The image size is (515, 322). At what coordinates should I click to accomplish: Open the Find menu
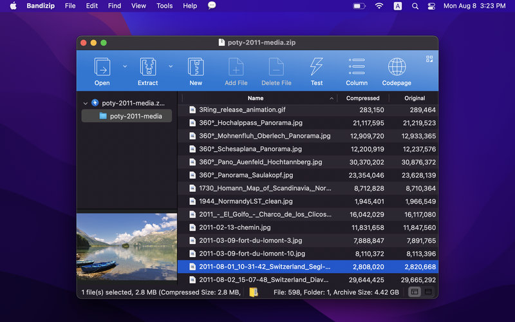pos(115,6)
